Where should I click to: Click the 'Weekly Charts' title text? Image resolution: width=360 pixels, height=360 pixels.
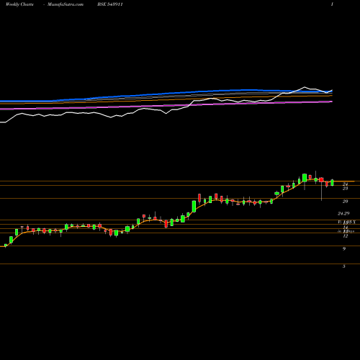[19, 4]
